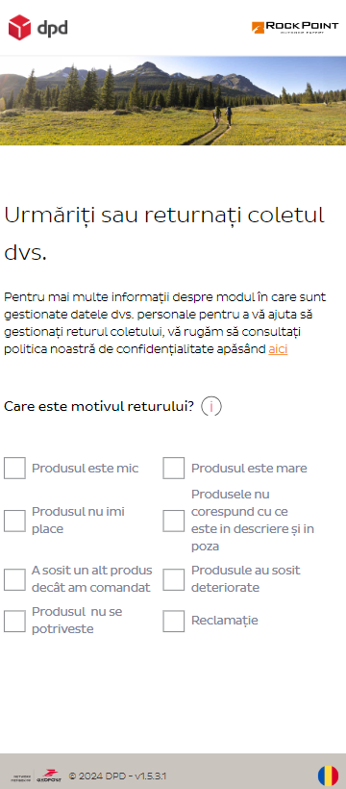Click the DPD logo in the header
Screen dimensions: 346x789
[37, 27]
